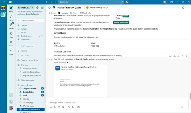Open the More menu in the left rail
The width and height of the screenshot is (191, 113).
coord(11,52)
